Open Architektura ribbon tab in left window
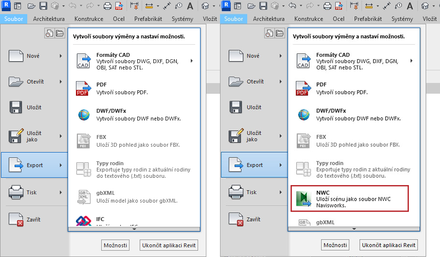 click(49, 18)
